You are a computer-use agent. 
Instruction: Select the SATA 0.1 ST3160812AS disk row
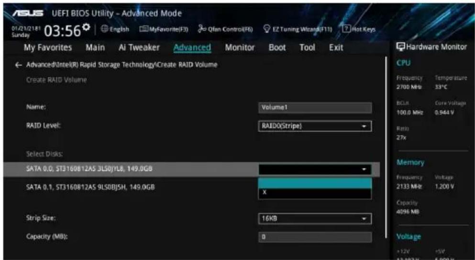click(x=90, y=187)
